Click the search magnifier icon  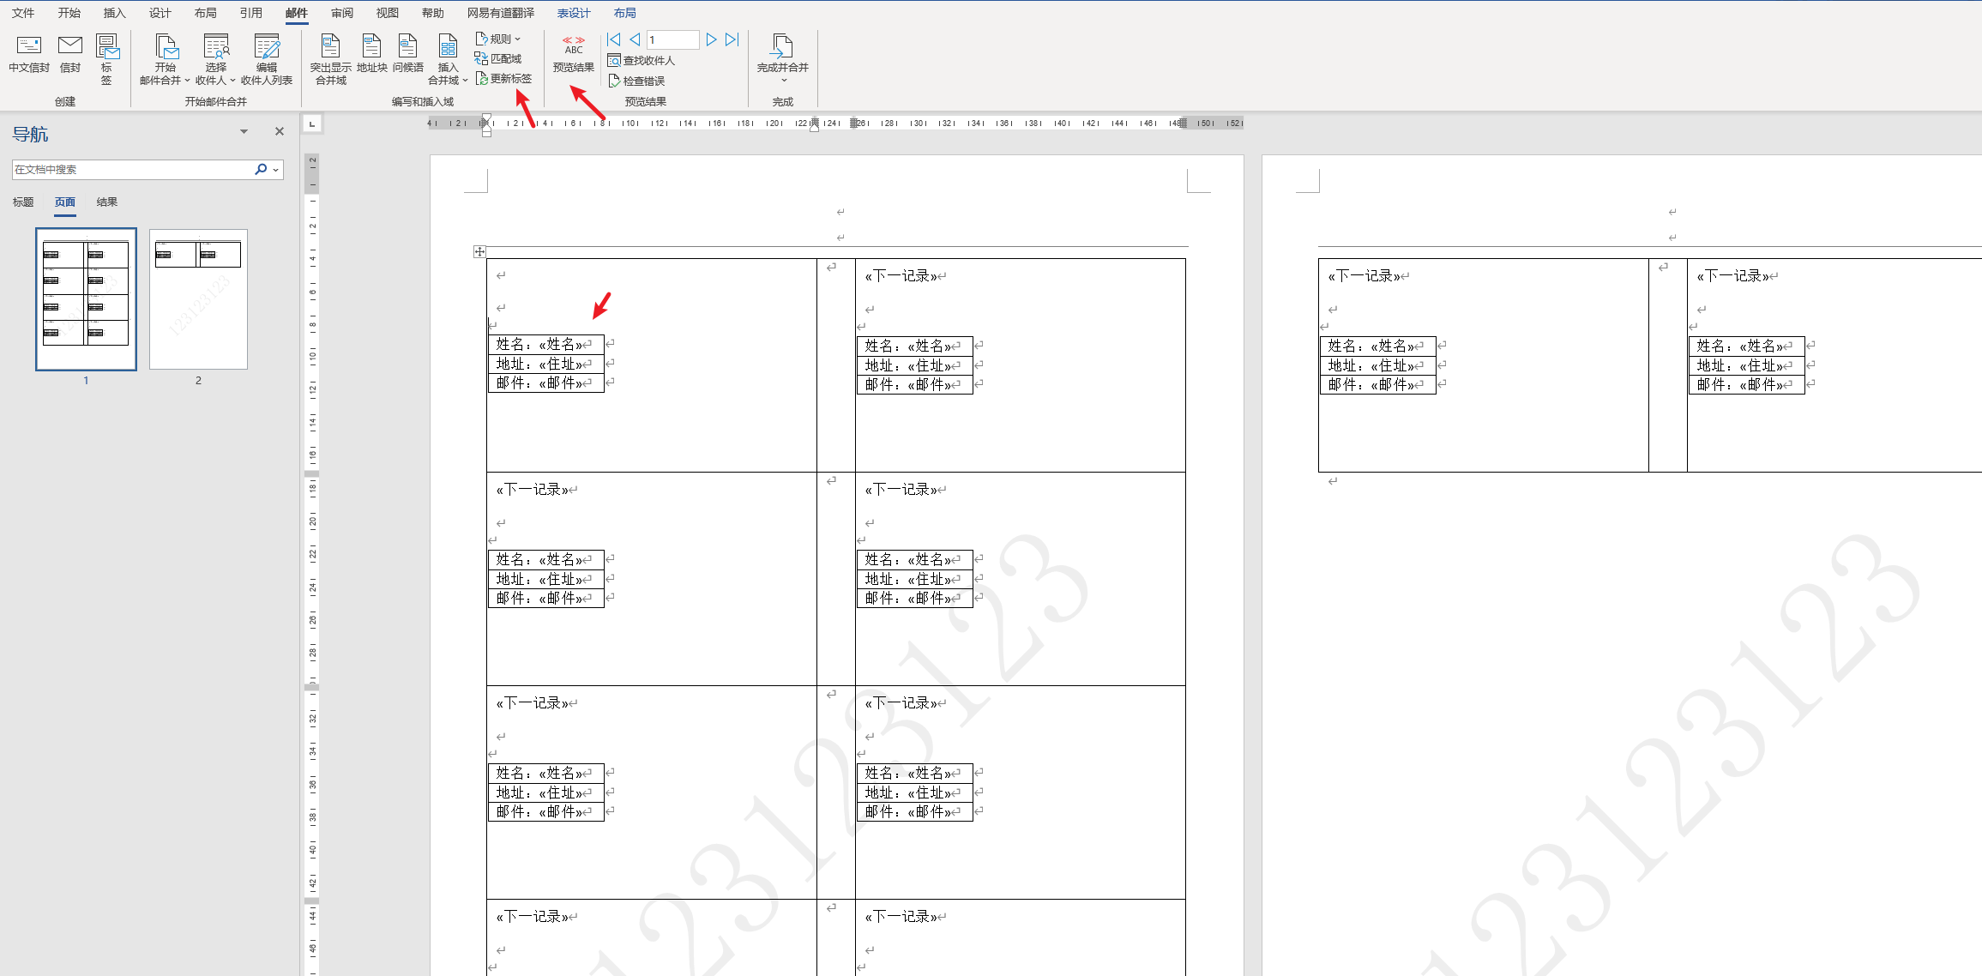[261, 170]
